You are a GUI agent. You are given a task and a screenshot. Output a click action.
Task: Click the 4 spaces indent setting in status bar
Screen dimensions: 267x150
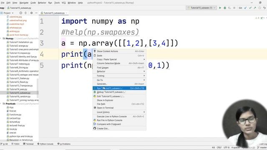tap(235, 147)
